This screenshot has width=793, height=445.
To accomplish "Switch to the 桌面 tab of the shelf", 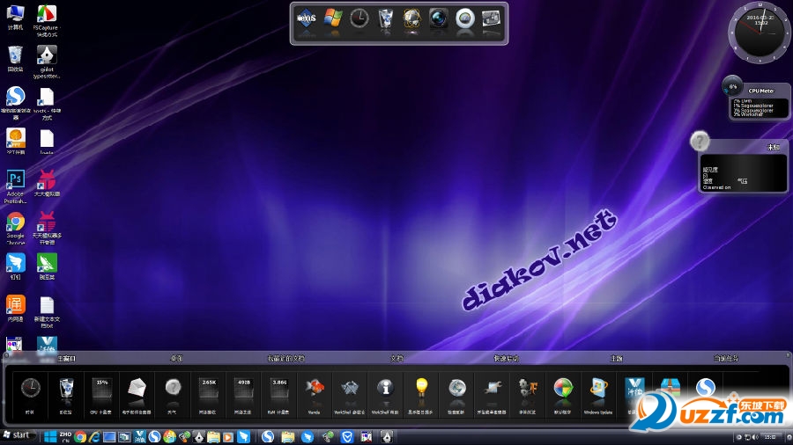I will coord(176,359).
